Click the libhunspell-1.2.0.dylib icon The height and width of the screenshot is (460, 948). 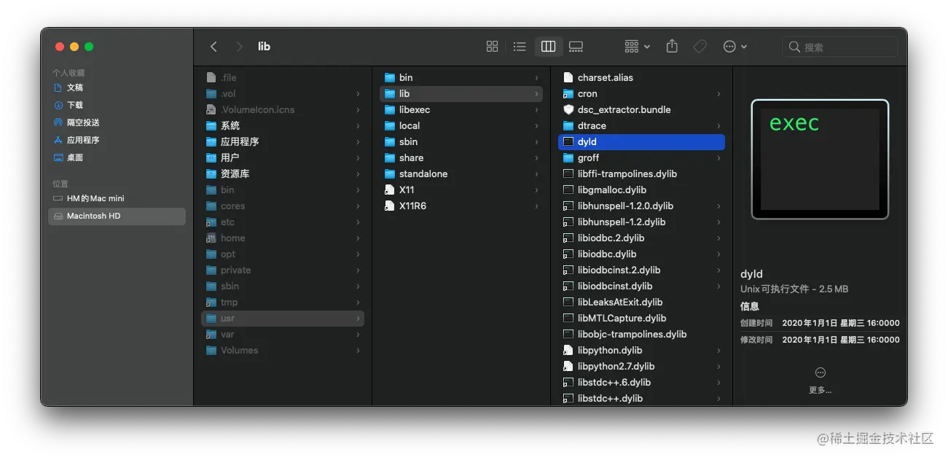point(568,206)
